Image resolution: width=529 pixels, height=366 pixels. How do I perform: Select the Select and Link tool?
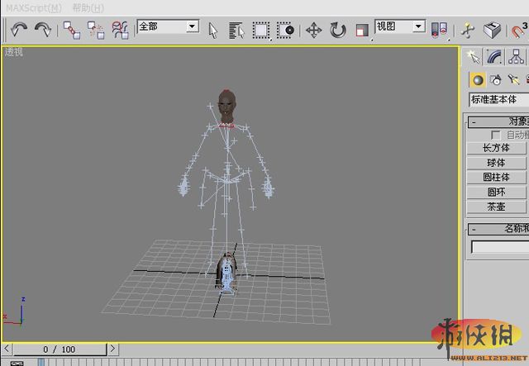[72, 30]
